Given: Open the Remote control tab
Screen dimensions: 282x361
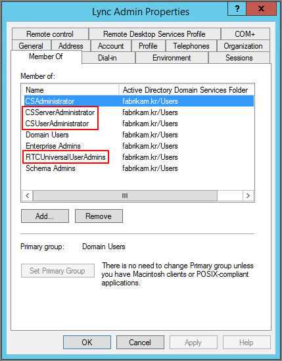Looking at the screenshot, I should point(50,34).
